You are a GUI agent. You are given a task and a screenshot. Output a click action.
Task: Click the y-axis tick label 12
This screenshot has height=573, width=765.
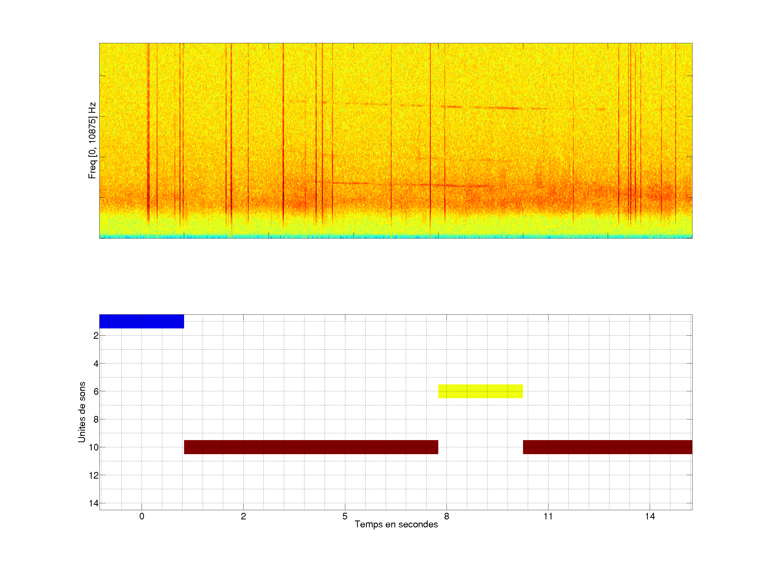93,475
